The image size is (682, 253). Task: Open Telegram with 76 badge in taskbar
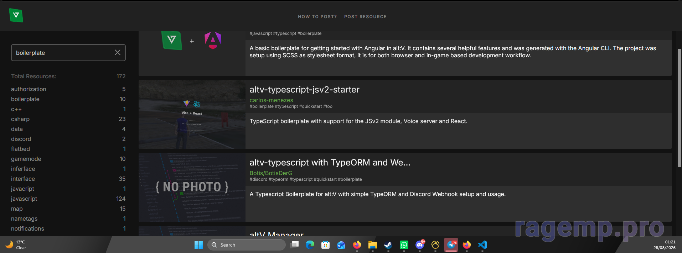[451, 245]
